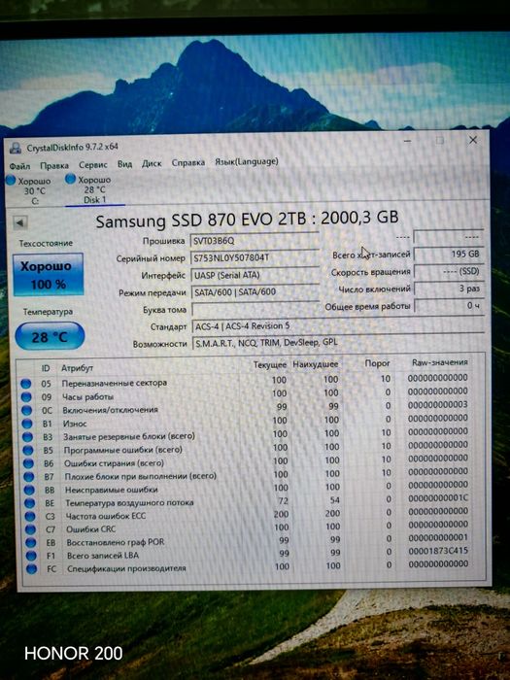This screenshot has width=510, height=680.
Task: Click the power-on count value 3 раз
Action: point(449,289)
